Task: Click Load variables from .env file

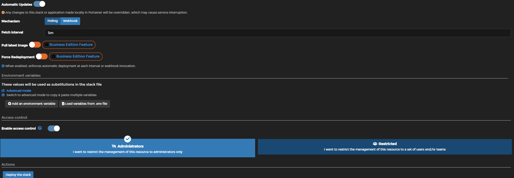Action: [x=85, y=104]
